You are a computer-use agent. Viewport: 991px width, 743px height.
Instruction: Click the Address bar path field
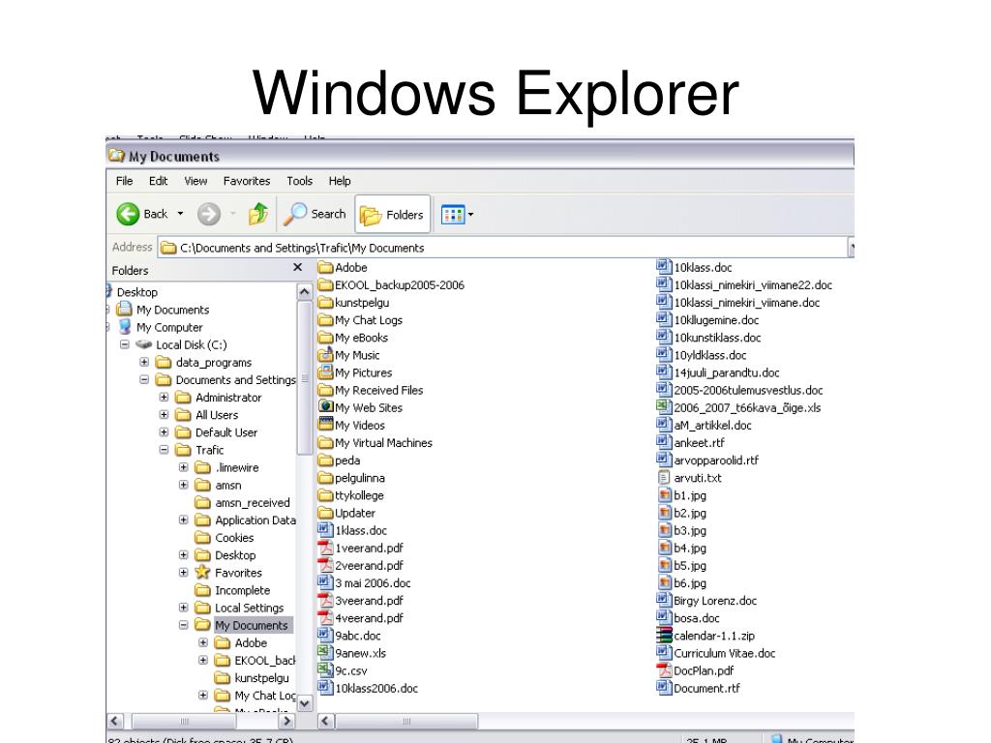pyautogui.click(x=502, y=248)
